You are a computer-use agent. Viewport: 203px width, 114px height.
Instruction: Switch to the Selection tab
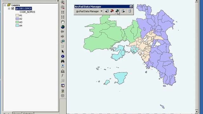point(28,113)
